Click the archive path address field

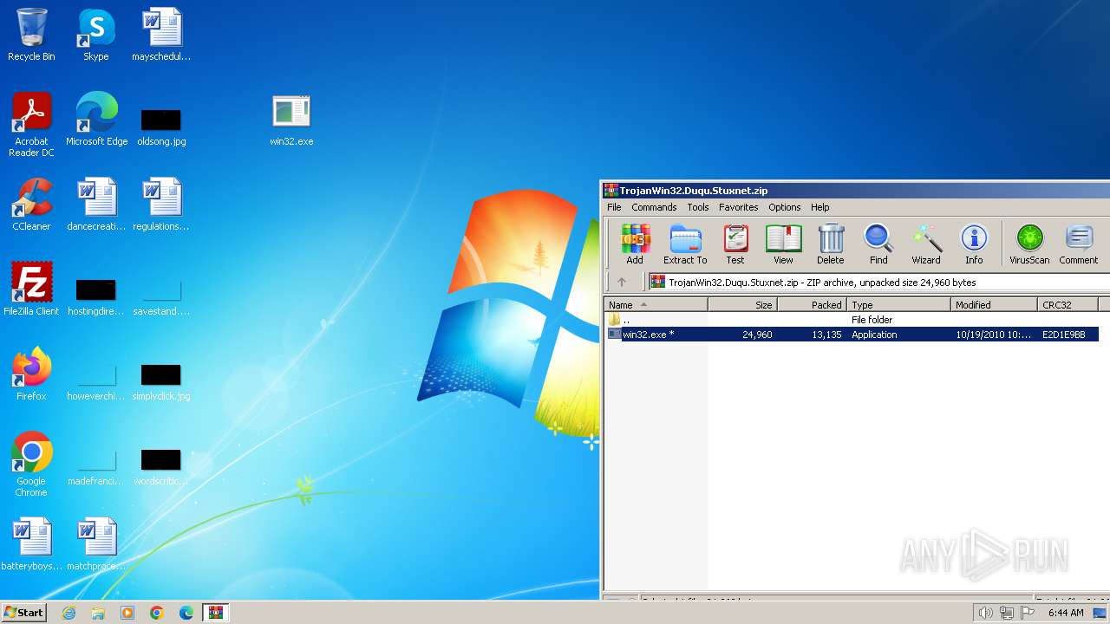click(878, 282)
